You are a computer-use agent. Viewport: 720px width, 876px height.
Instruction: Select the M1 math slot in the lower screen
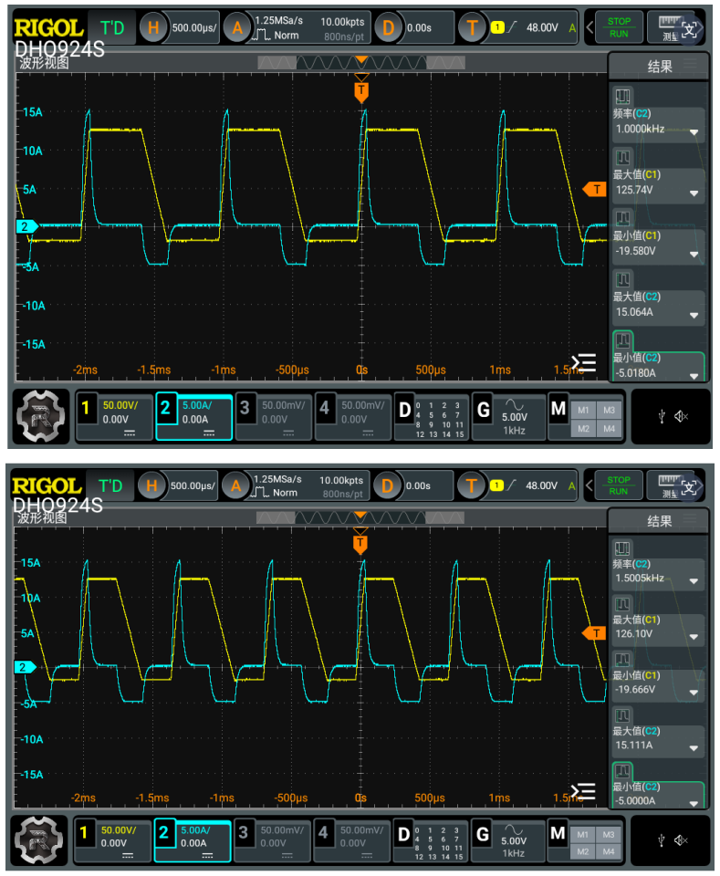pyautogui.click(x=582, y=834)
